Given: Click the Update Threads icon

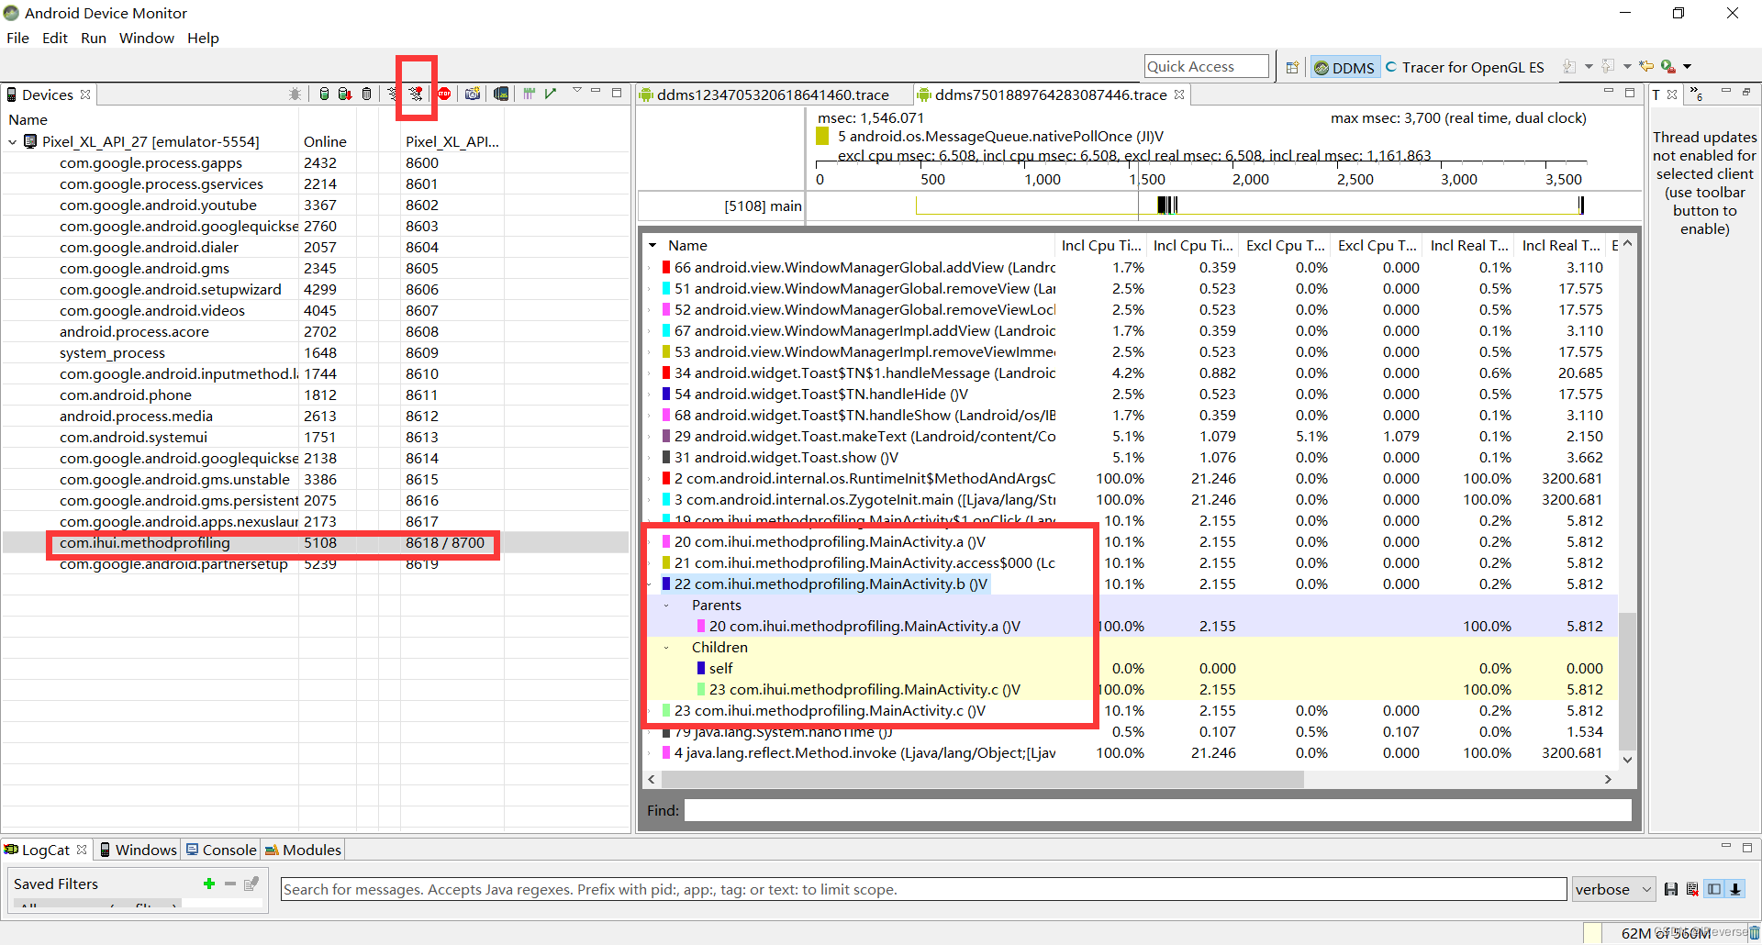Looking at the screenshot, I should 394,94.
